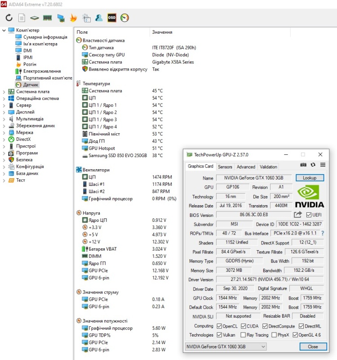Select the Безпека tree item
The height and width of the screenshot is (360, 337).
point(24,160)
